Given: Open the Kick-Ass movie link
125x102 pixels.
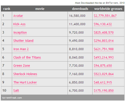Looking at the screenshot, I should point(19,24).
